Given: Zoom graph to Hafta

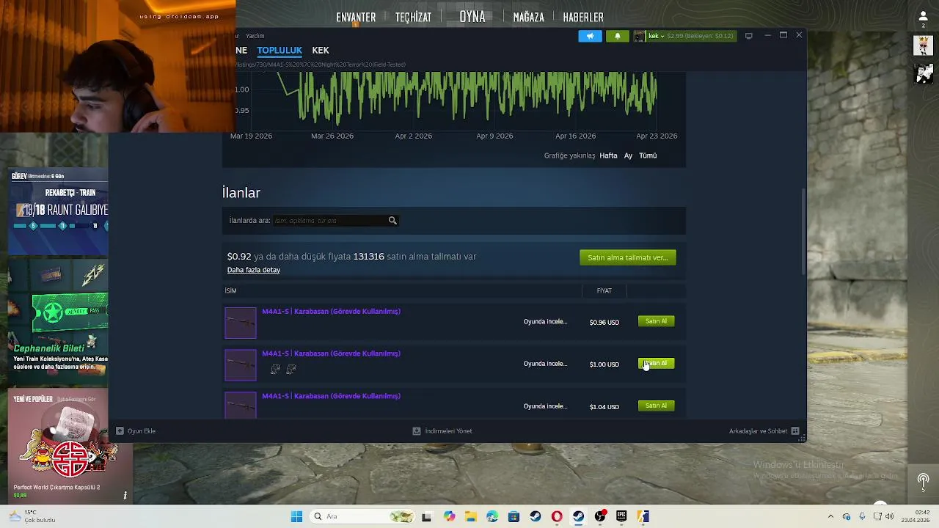Looking at the screenshot, I should [x=608, y=155].
